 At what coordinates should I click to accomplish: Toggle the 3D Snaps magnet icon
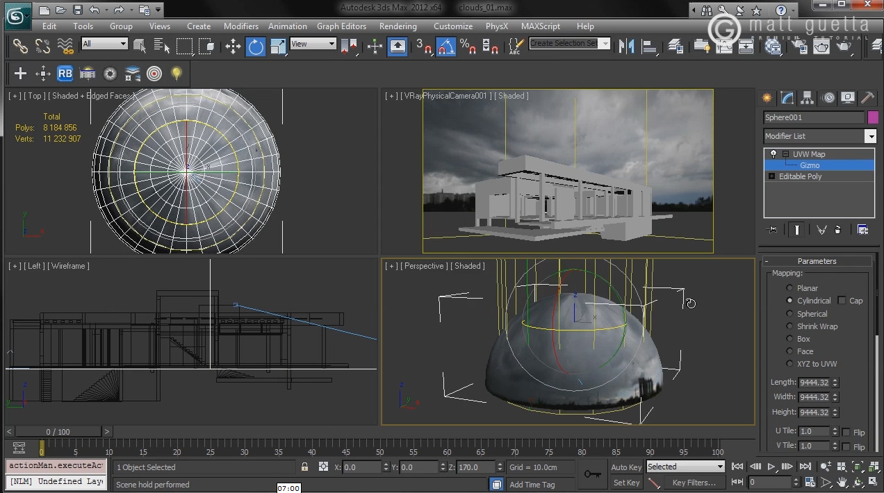pos(423,47)
